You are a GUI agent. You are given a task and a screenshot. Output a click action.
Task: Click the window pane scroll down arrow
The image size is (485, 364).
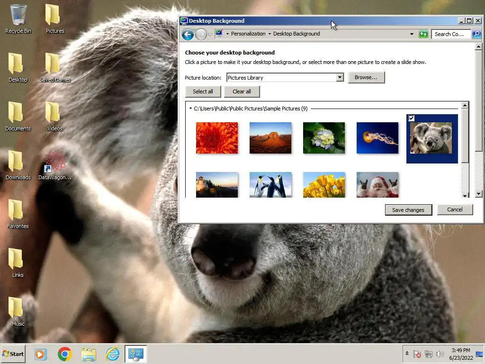(x=478, y=194)
